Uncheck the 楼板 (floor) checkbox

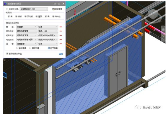(x=16, y=17)
